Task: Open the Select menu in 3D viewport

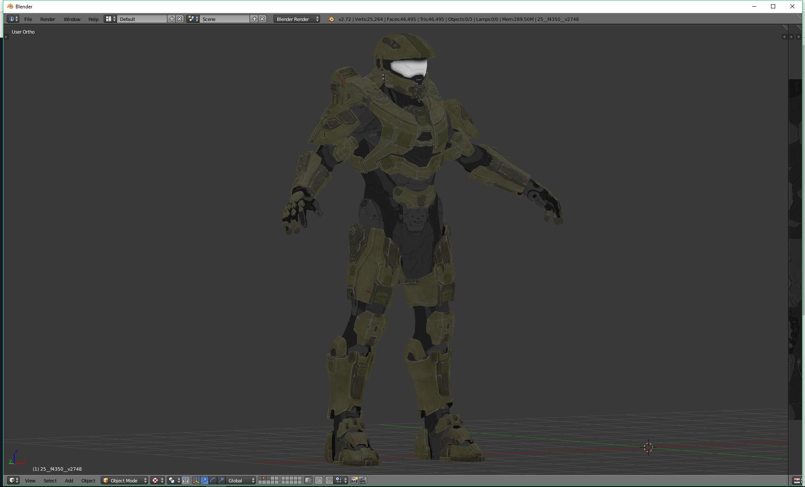Action: point(50,480)
